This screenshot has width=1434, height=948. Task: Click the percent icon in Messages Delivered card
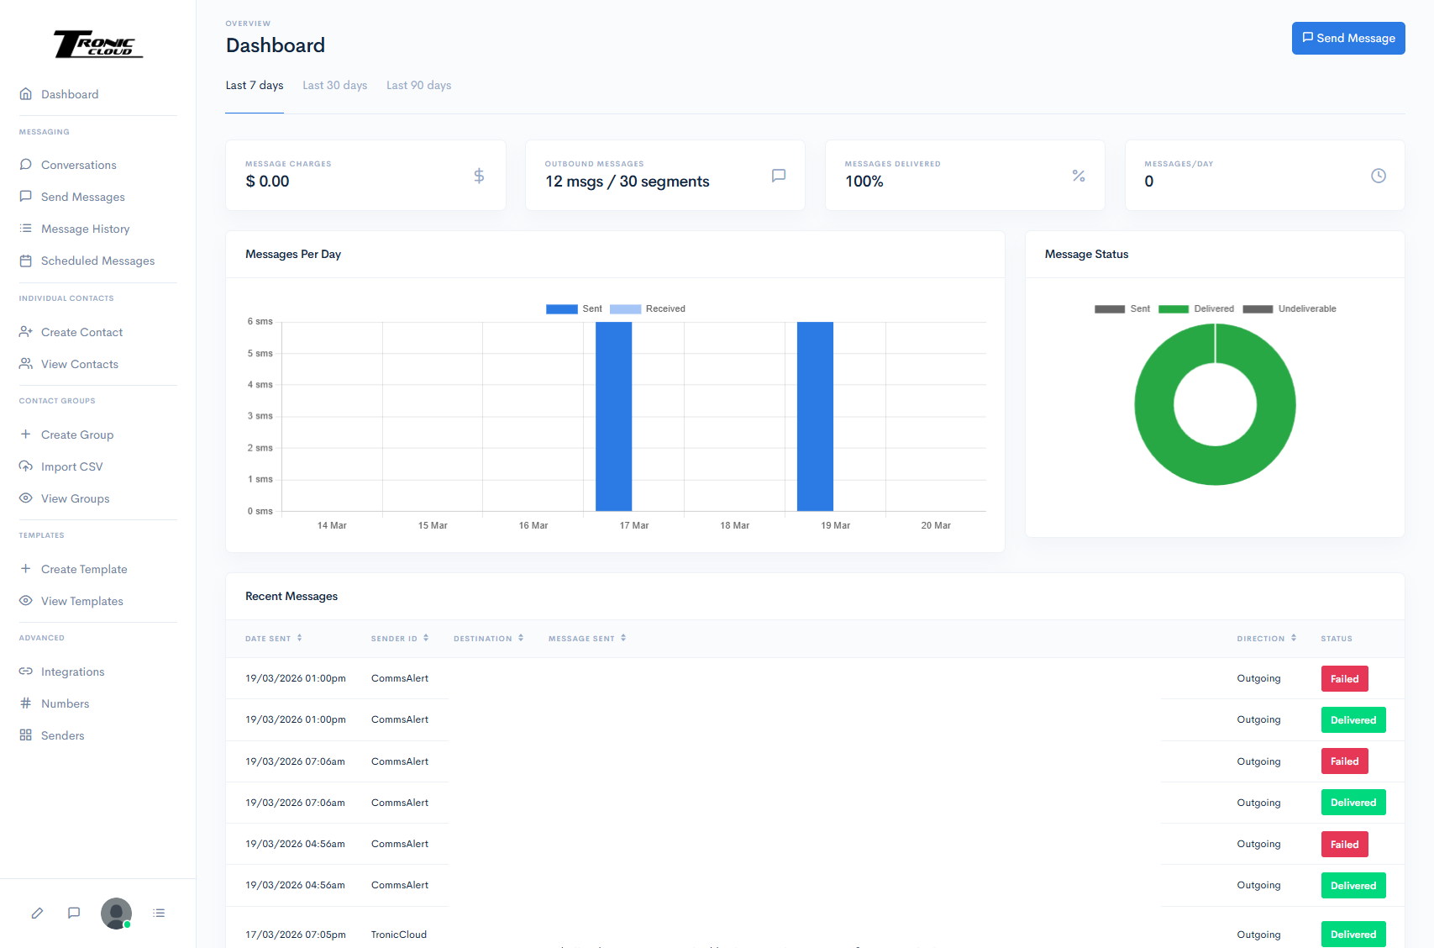pyautogui.click(x=1079, y=176)
